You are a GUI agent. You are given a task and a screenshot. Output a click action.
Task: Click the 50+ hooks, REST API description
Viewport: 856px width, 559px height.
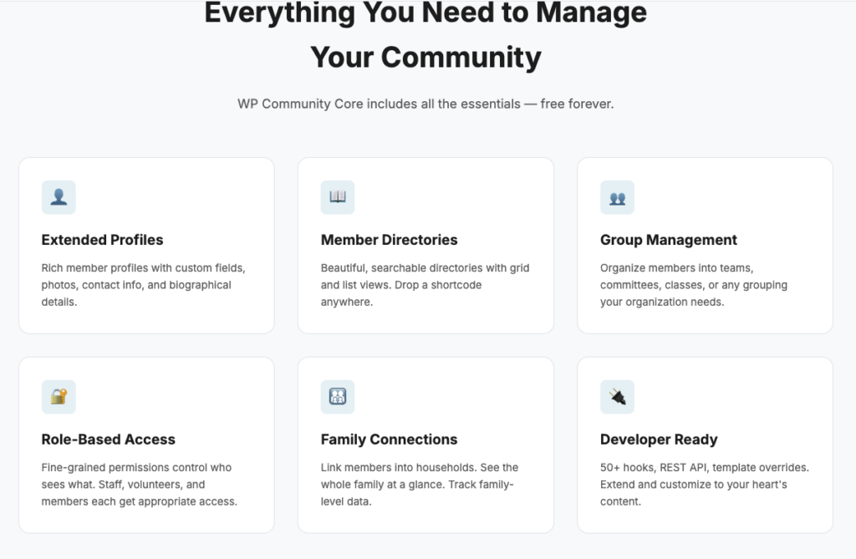[x=704, y=485]
